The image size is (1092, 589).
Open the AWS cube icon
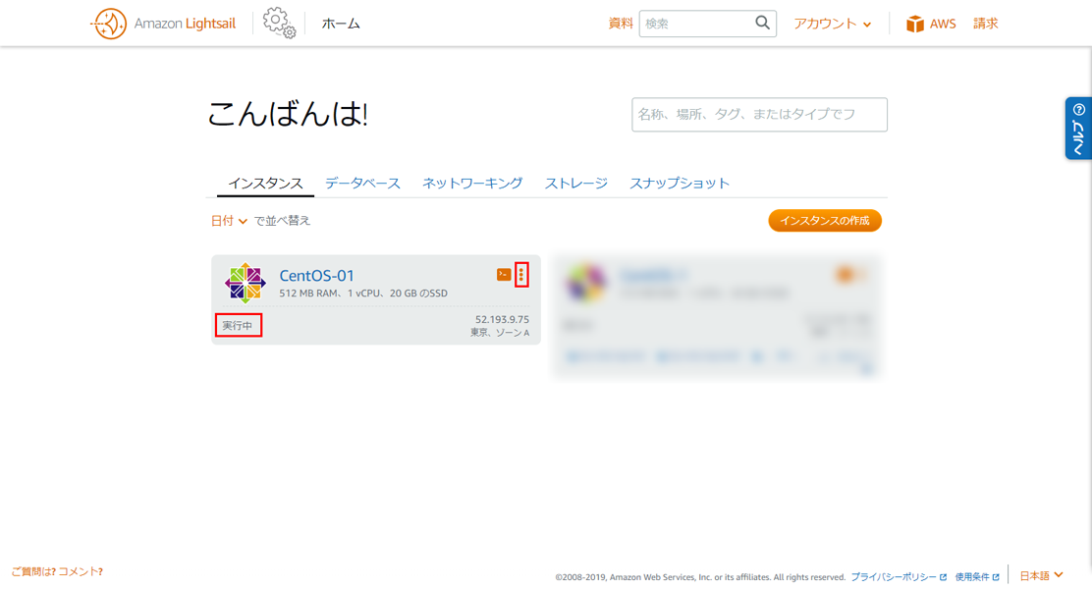(x=914, y=24)
